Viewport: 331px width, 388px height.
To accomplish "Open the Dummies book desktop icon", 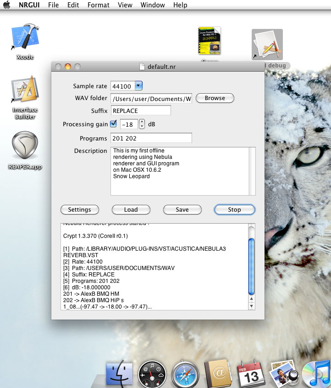I will coord(209,42).
